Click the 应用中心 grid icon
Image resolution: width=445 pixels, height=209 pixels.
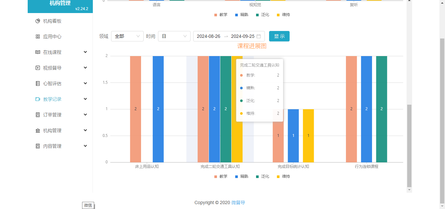coord(37,37)
